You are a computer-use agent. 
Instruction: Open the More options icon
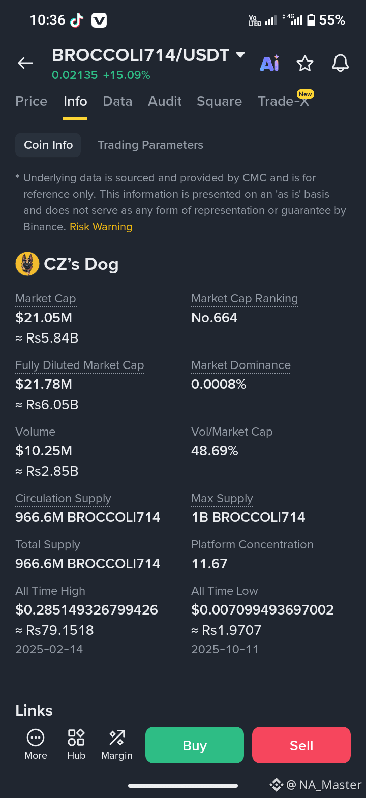pyautogui.click(x=36, y=745)
